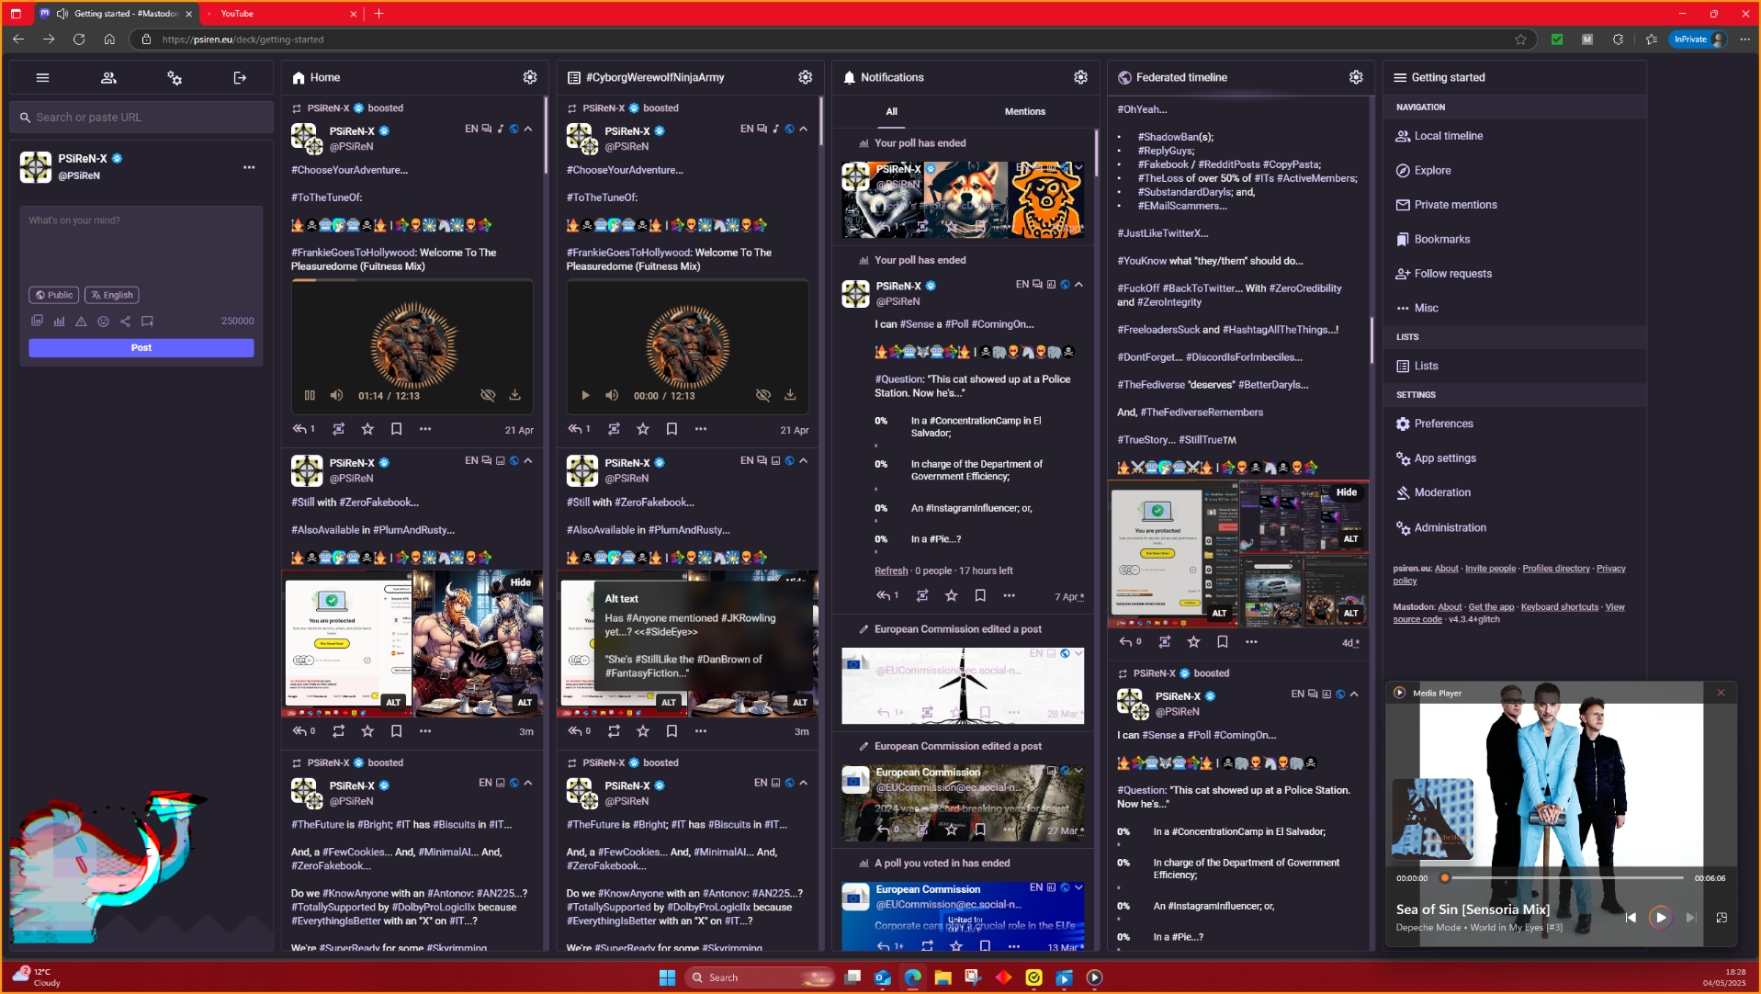Click the logout icon in the compose column
The width and height of the screenshot is (1761, 994).
240,78
